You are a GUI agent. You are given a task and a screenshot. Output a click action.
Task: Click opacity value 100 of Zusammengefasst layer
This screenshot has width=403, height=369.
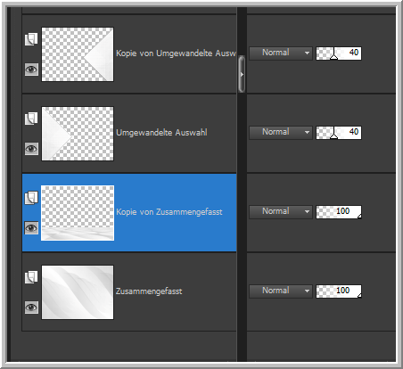(342, 291)
